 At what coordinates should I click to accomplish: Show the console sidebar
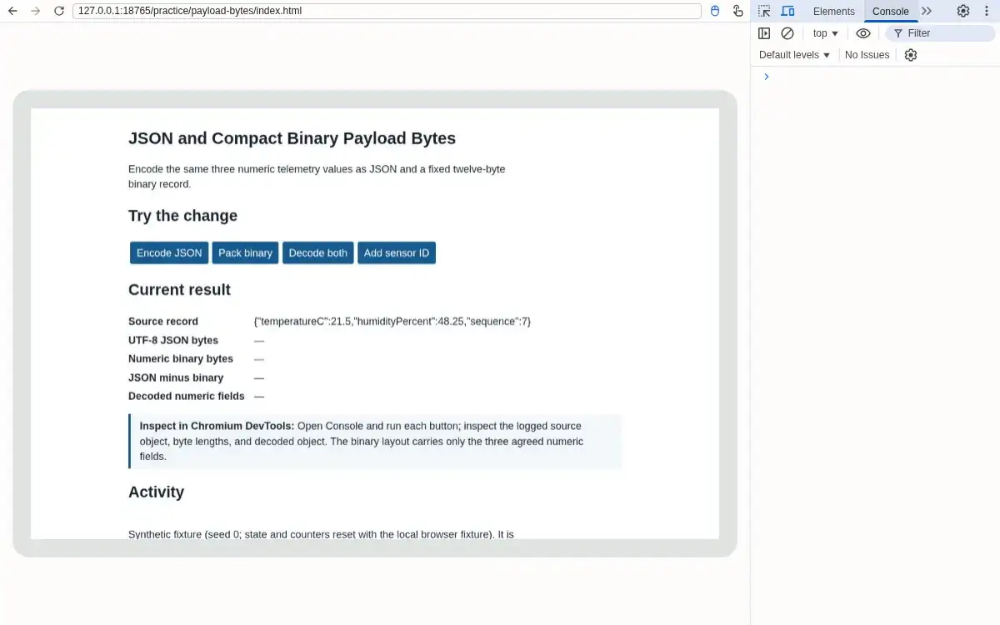(764, 33)
